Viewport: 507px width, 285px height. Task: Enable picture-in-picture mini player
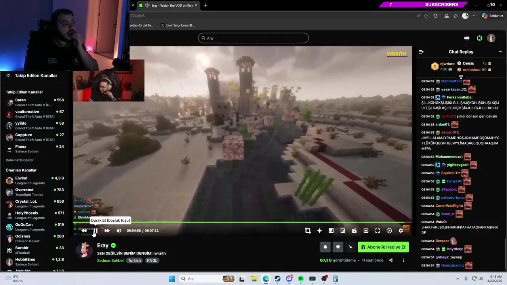point(343,231)
